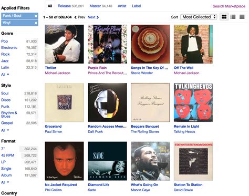Viewport: 249px width, 196px height.
Task: Open the Phil Collins artist link
Action: tap(53, 190)
